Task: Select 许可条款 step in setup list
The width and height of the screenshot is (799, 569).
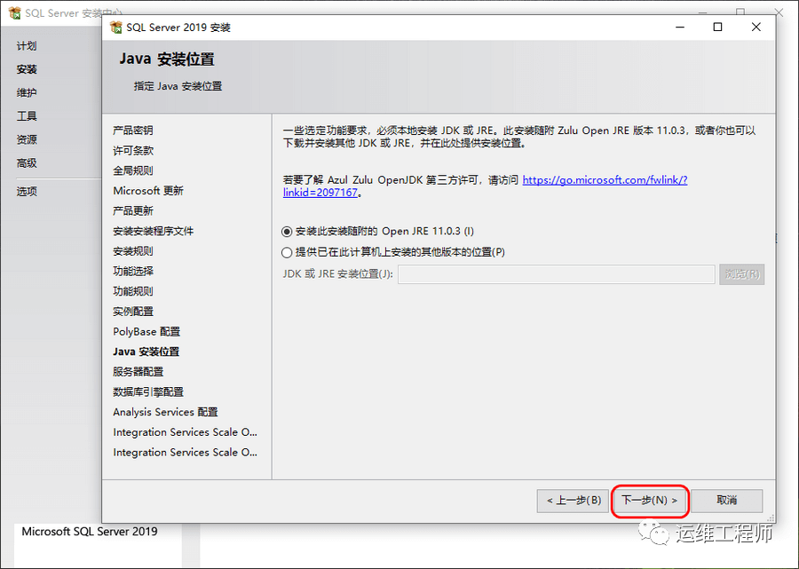Action: click(x=133, y=151)
